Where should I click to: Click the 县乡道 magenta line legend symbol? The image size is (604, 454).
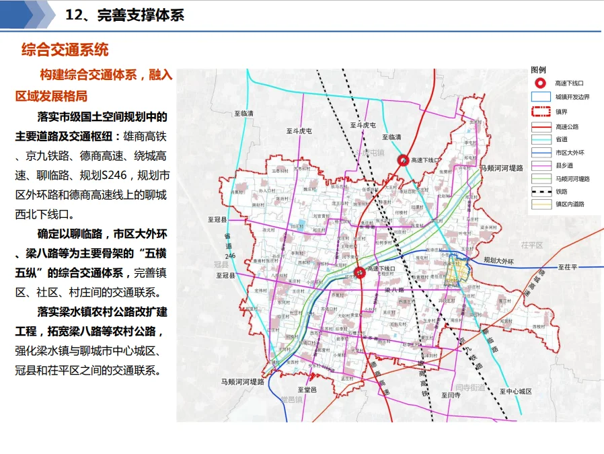(540, 165)
